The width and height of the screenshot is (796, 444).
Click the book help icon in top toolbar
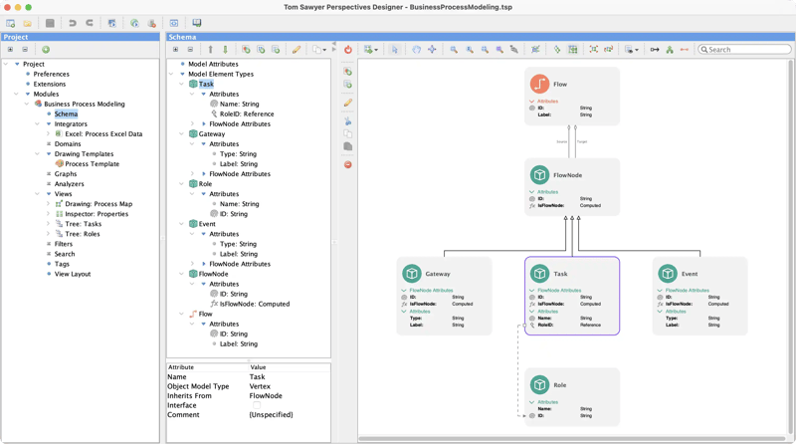tap(196, 23)
